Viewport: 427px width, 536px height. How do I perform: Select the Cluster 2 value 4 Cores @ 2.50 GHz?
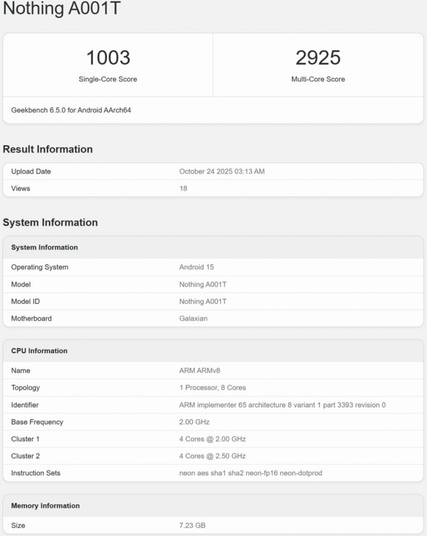pos(213,456)
